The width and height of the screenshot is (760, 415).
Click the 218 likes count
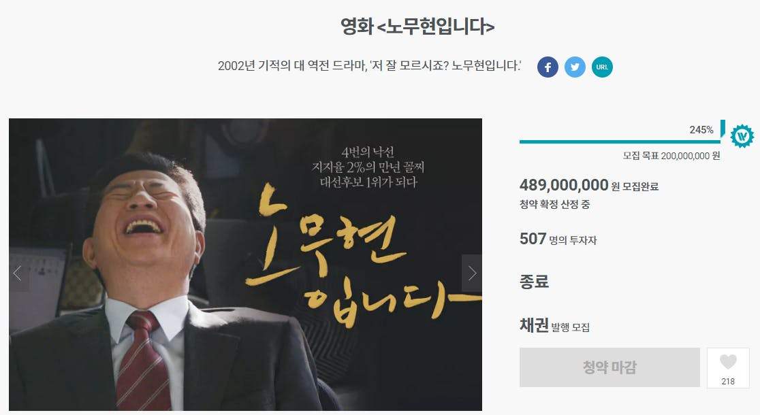[x=728, y=381]
